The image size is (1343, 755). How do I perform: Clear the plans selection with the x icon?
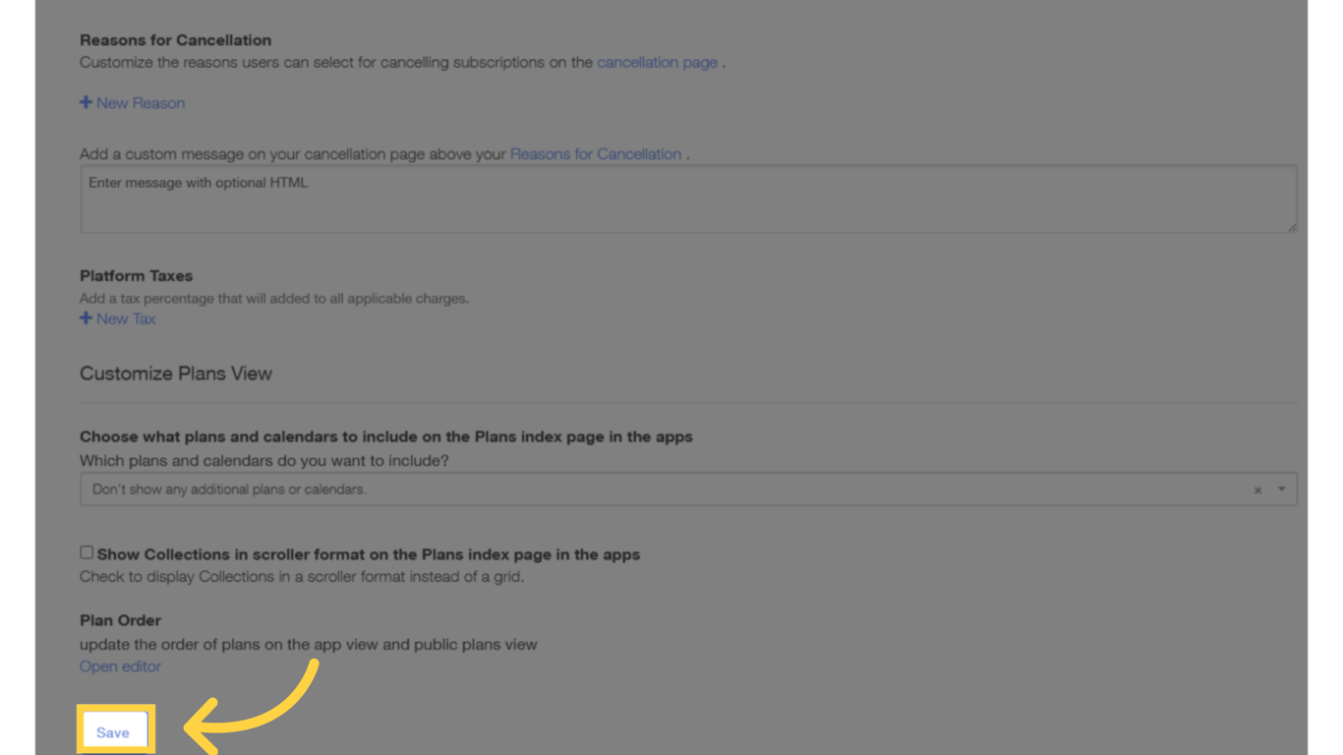[x=1257, y=490]
